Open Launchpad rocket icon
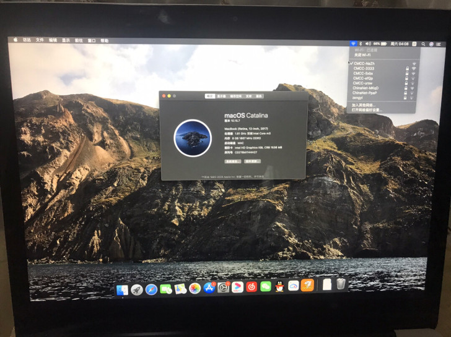This screenshot has height=337, width=451. [x=137, y=290]
